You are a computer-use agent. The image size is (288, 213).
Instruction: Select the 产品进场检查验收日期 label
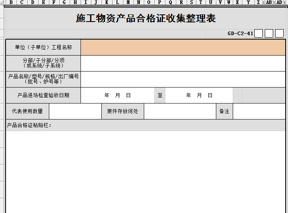pos(43,96)
